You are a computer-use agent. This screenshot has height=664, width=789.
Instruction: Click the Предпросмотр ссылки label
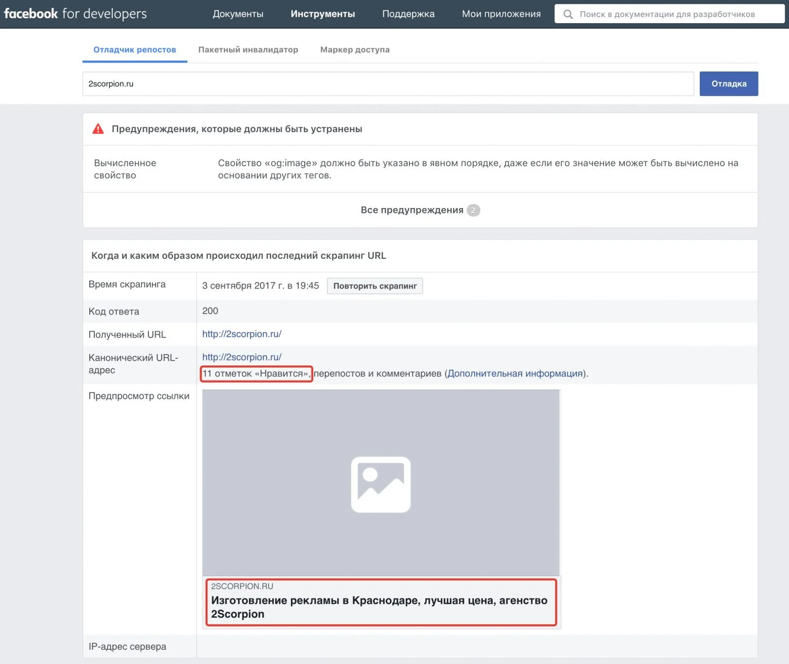click(x=139, y=396)
